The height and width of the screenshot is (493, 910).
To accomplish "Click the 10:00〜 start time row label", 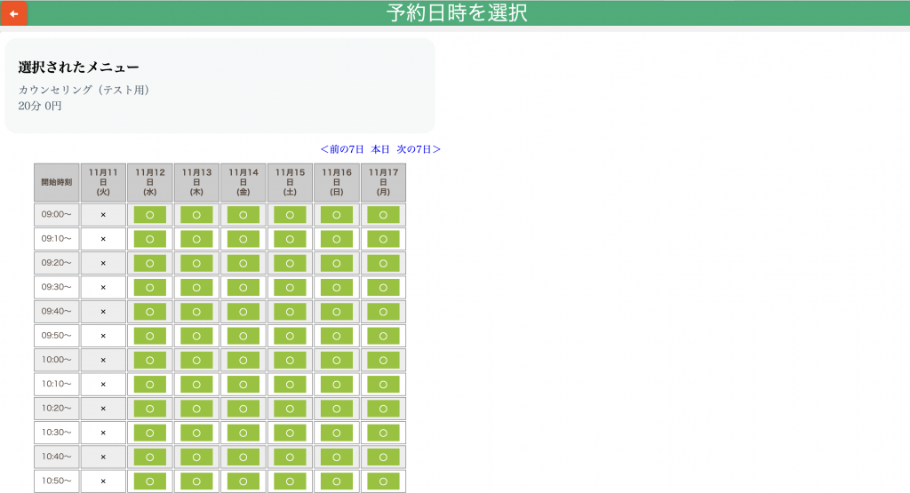I will 56,360.
